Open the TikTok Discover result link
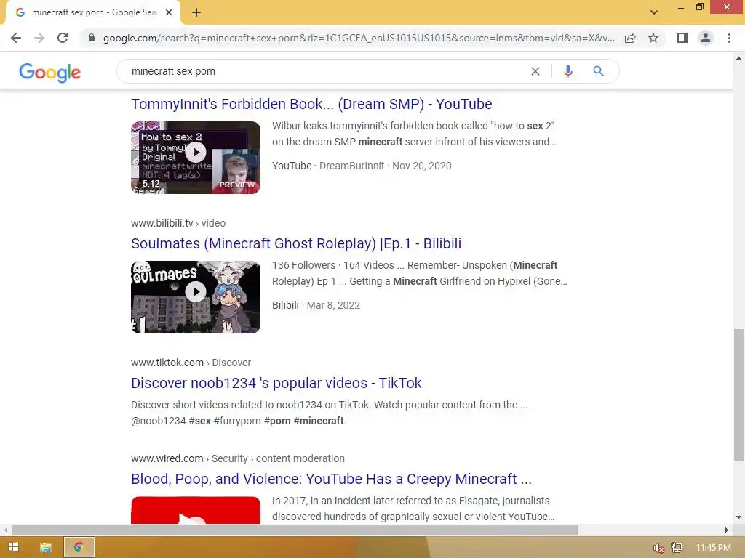The width and height of the screenshot is (745, 558). 276,383
